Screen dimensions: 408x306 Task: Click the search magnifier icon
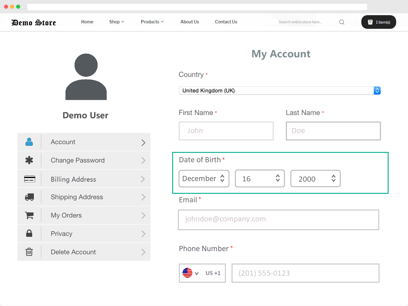tap(342, 22)
